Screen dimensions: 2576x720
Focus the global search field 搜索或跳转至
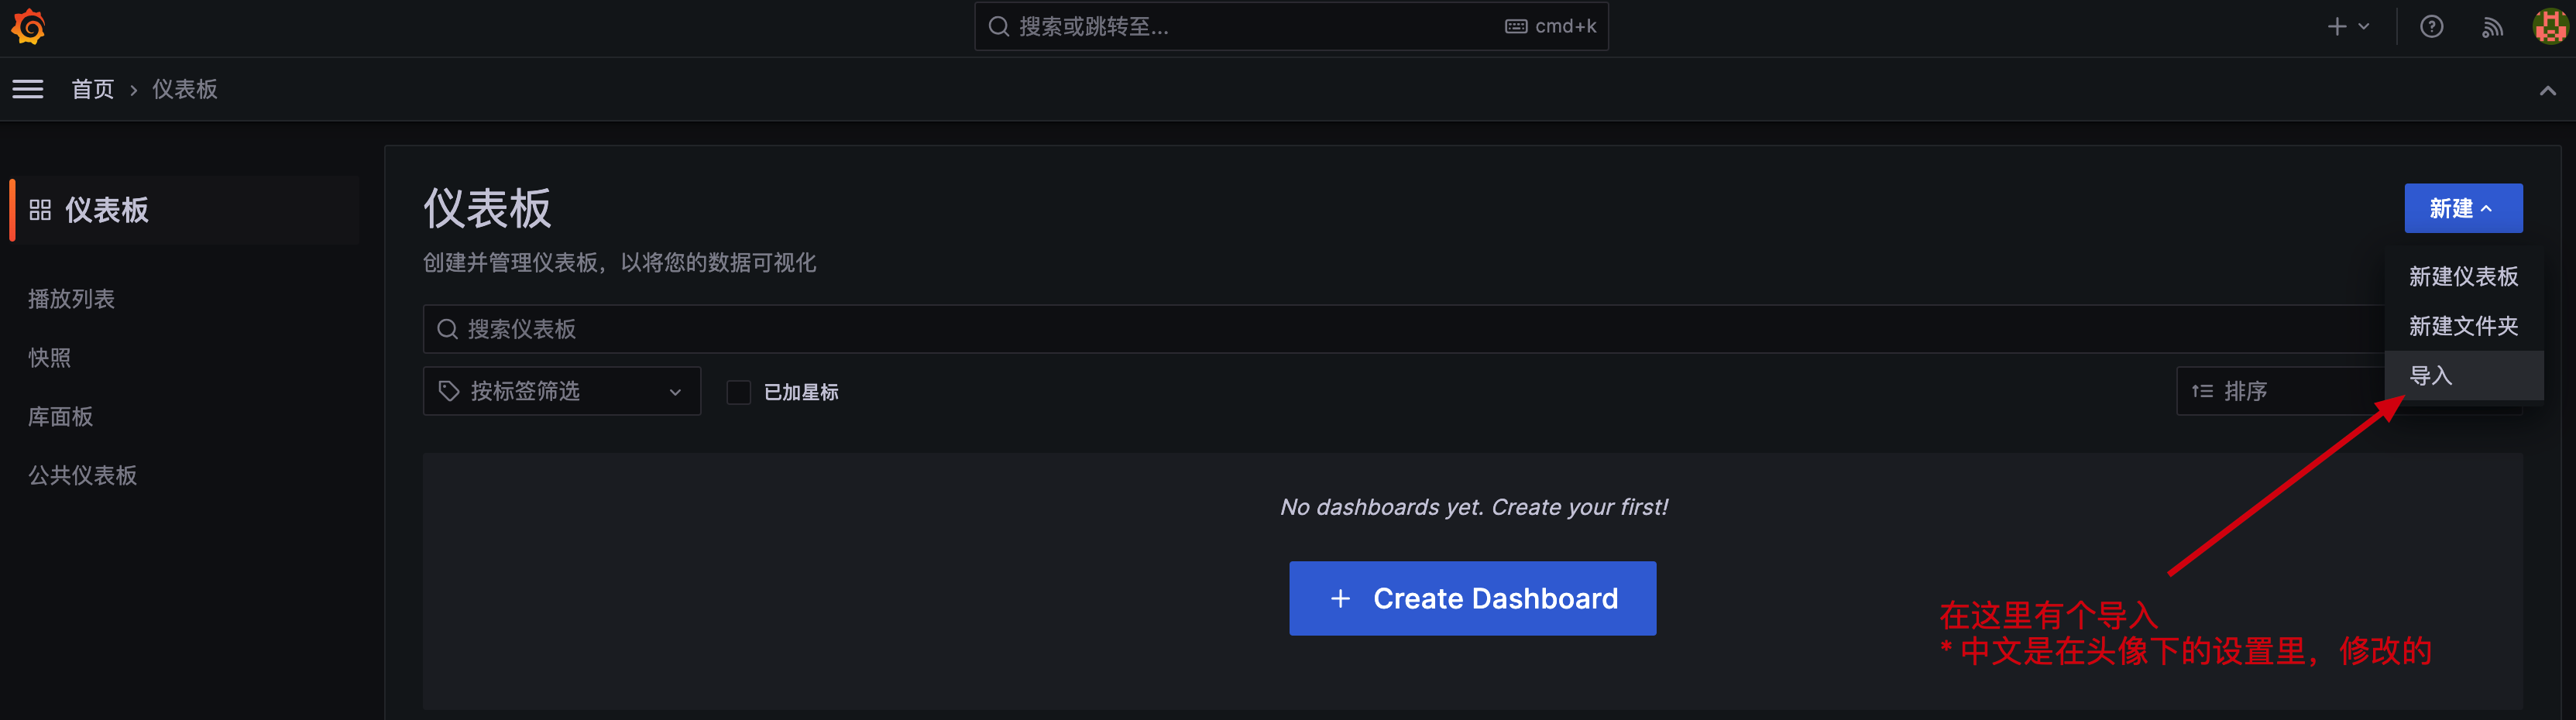pyautogui.click(x=1291, y=26)
